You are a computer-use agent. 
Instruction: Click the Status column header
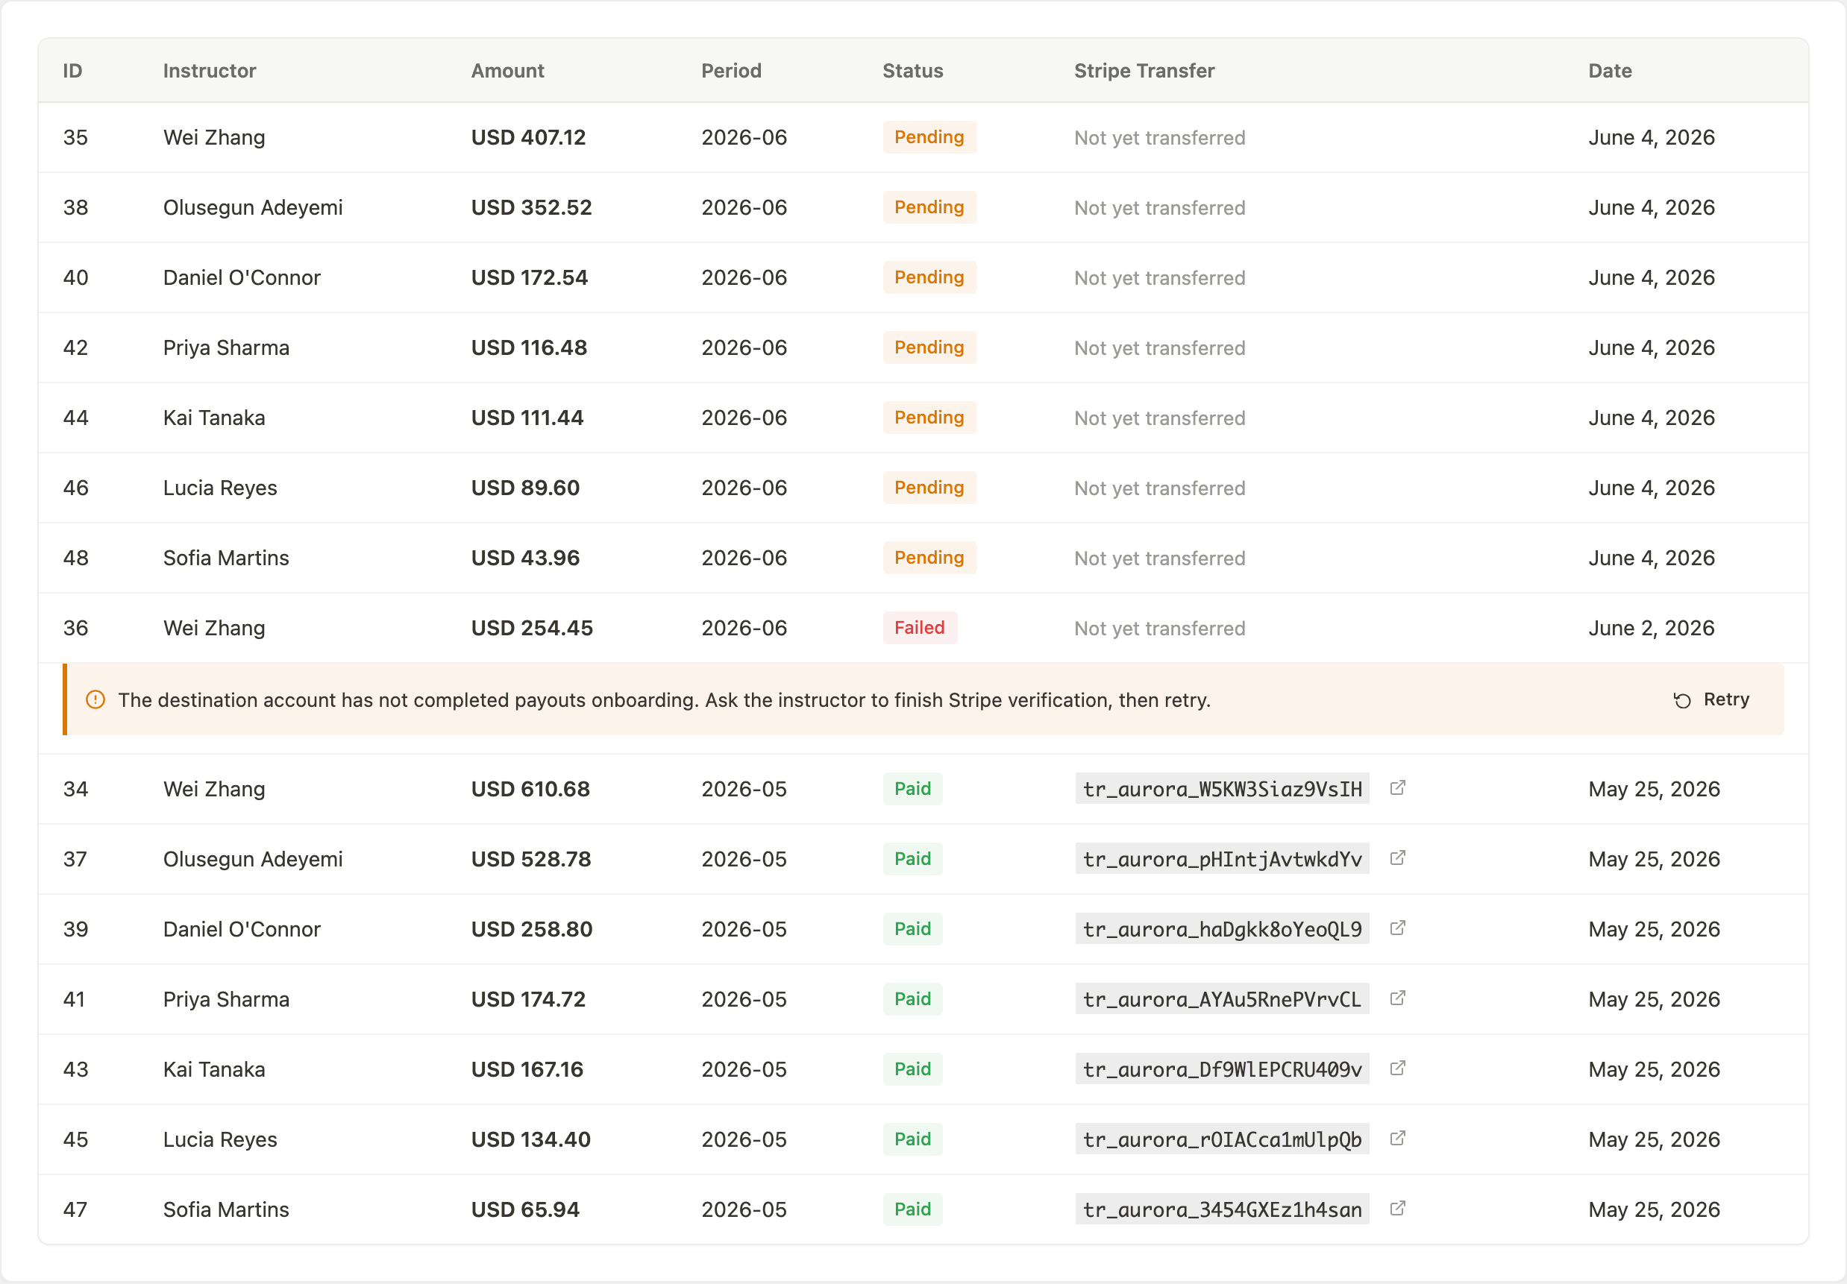click(913, 71)
